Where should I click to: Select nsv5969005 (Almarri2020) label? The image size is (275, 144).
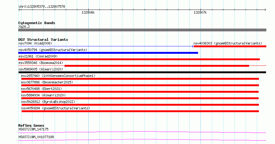[x=41, y=69]
